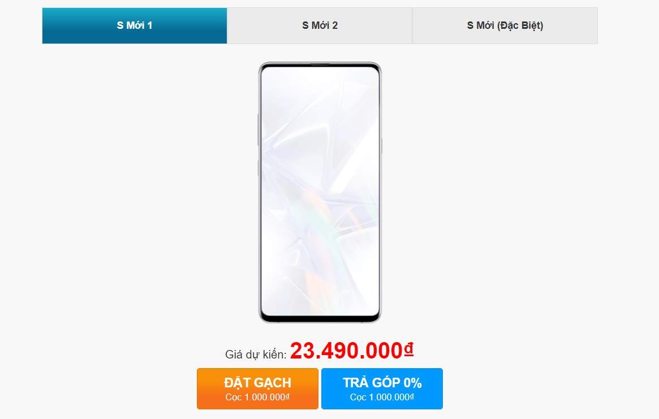The image size is (659, 419).
Task: Click the TRẢ GÓP 0% installment button
Action: pyautogui.click(x=382, y=388)
